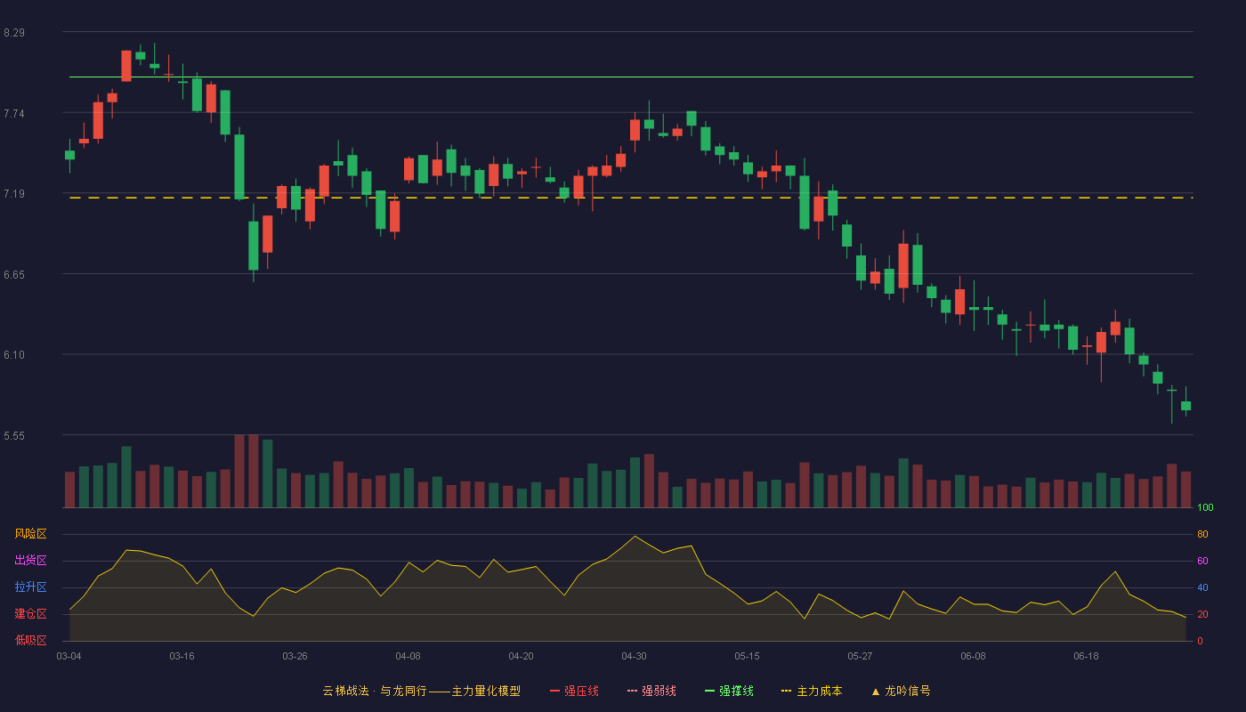Click the green 100 indicator scale value
Viewport: 1246px width, 712px height.
[x=1205, y=508]
